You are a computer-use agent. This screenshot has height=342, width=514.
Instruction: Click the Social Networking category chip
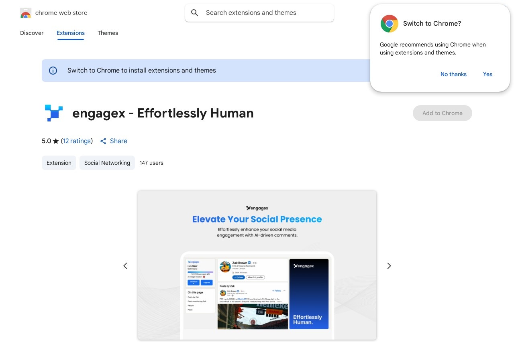(x=107, y=163)
